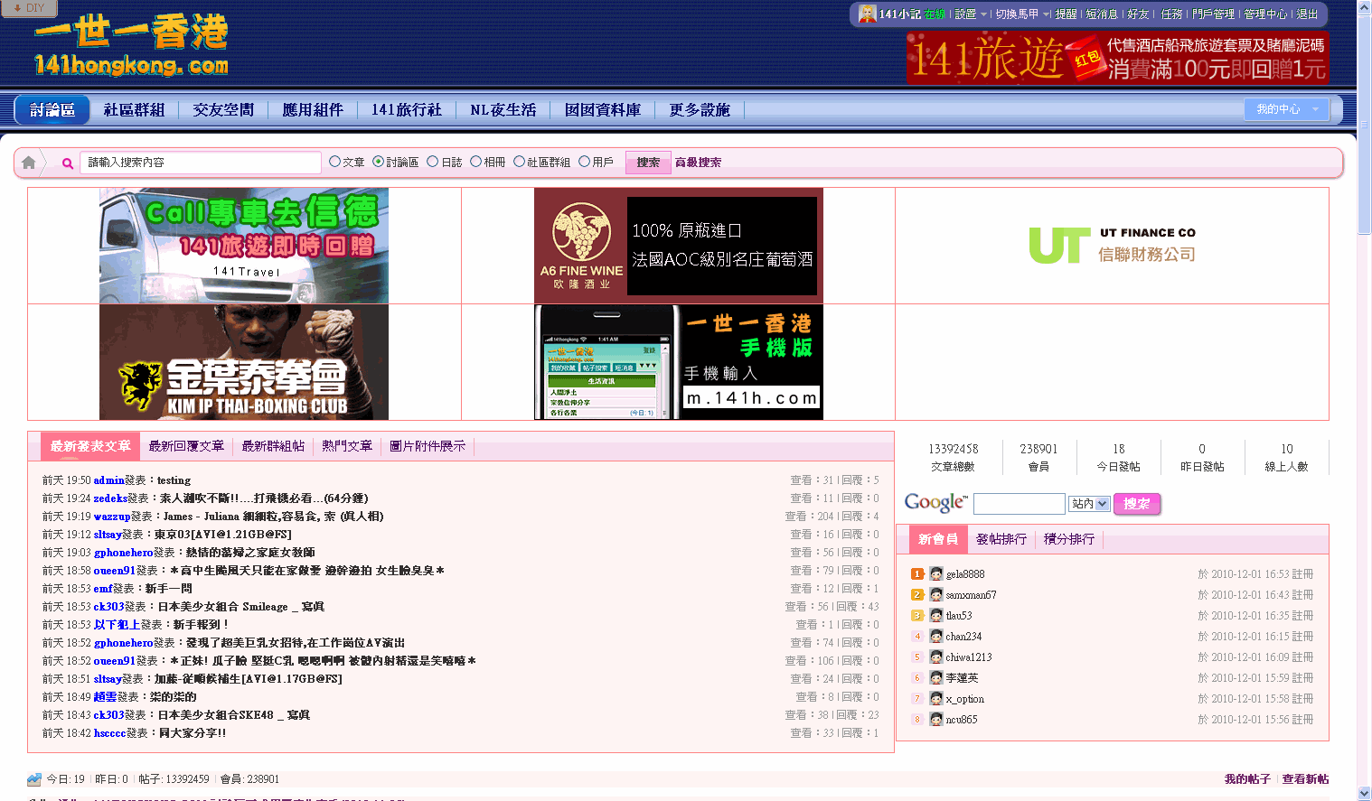This screenshot has height=801, width=1372.
Task: Click avatar icon next to gela8888
Action: (936, 574)
